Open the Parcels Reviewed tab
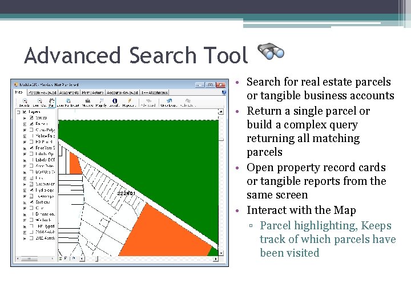Viewport: 411px width, 308px height. coord(42,92)
